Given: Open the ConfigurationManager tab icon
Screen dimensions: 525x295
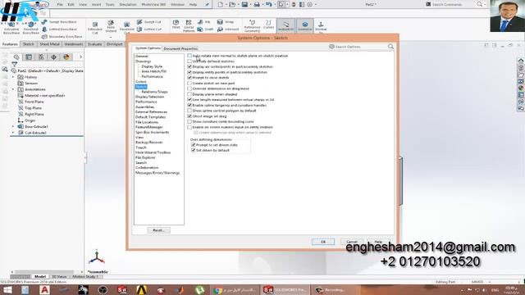Looking at the screenshot, I should [x=41, y=57].
